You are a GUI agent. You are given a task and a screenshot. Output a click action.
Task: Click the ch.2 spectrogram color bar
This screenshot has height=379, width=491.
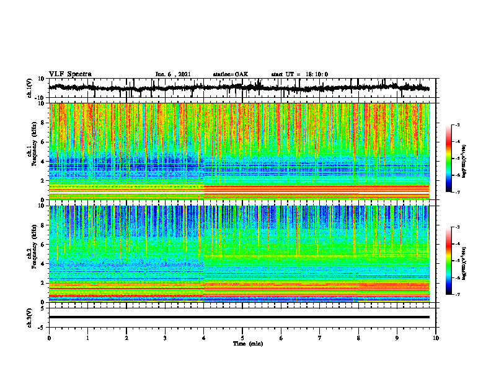click(448, 261)
